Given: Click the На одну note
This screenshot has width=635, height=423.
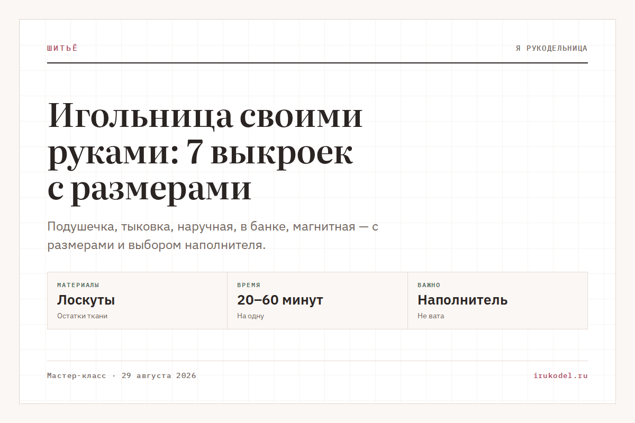Looking at the screenshot, I should (251, 316).
